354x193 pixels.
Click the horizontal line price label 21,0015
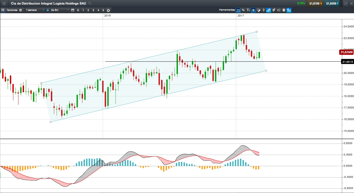coord(347,62)
